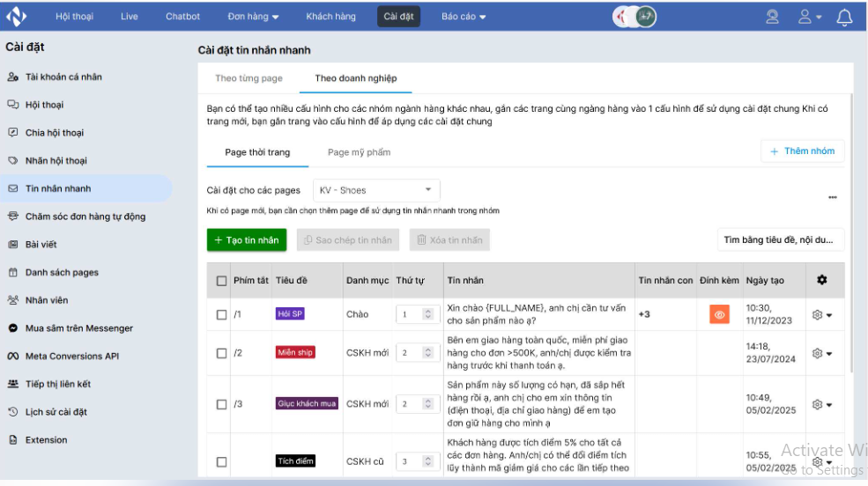This screenshot has width=868, height=486.
Task: Open the notifications bell icon
Action: 843,17
